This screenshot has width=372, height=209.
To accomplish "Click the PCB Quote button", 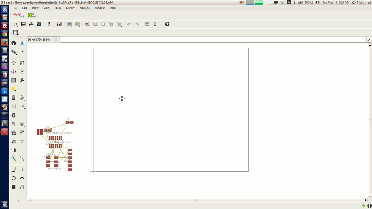I will click(x=33, y=15).
